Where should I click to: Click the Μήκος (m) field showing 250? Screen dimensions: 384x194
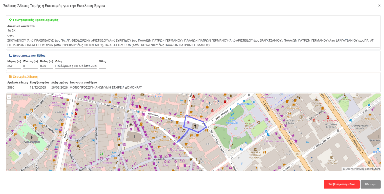click(x=14, y=66)
